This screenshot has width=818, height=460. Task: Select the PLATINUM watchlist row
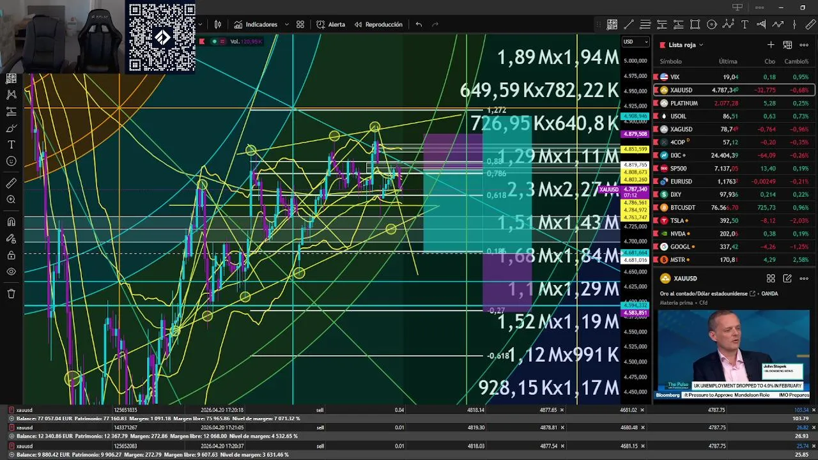coord(734,103)
